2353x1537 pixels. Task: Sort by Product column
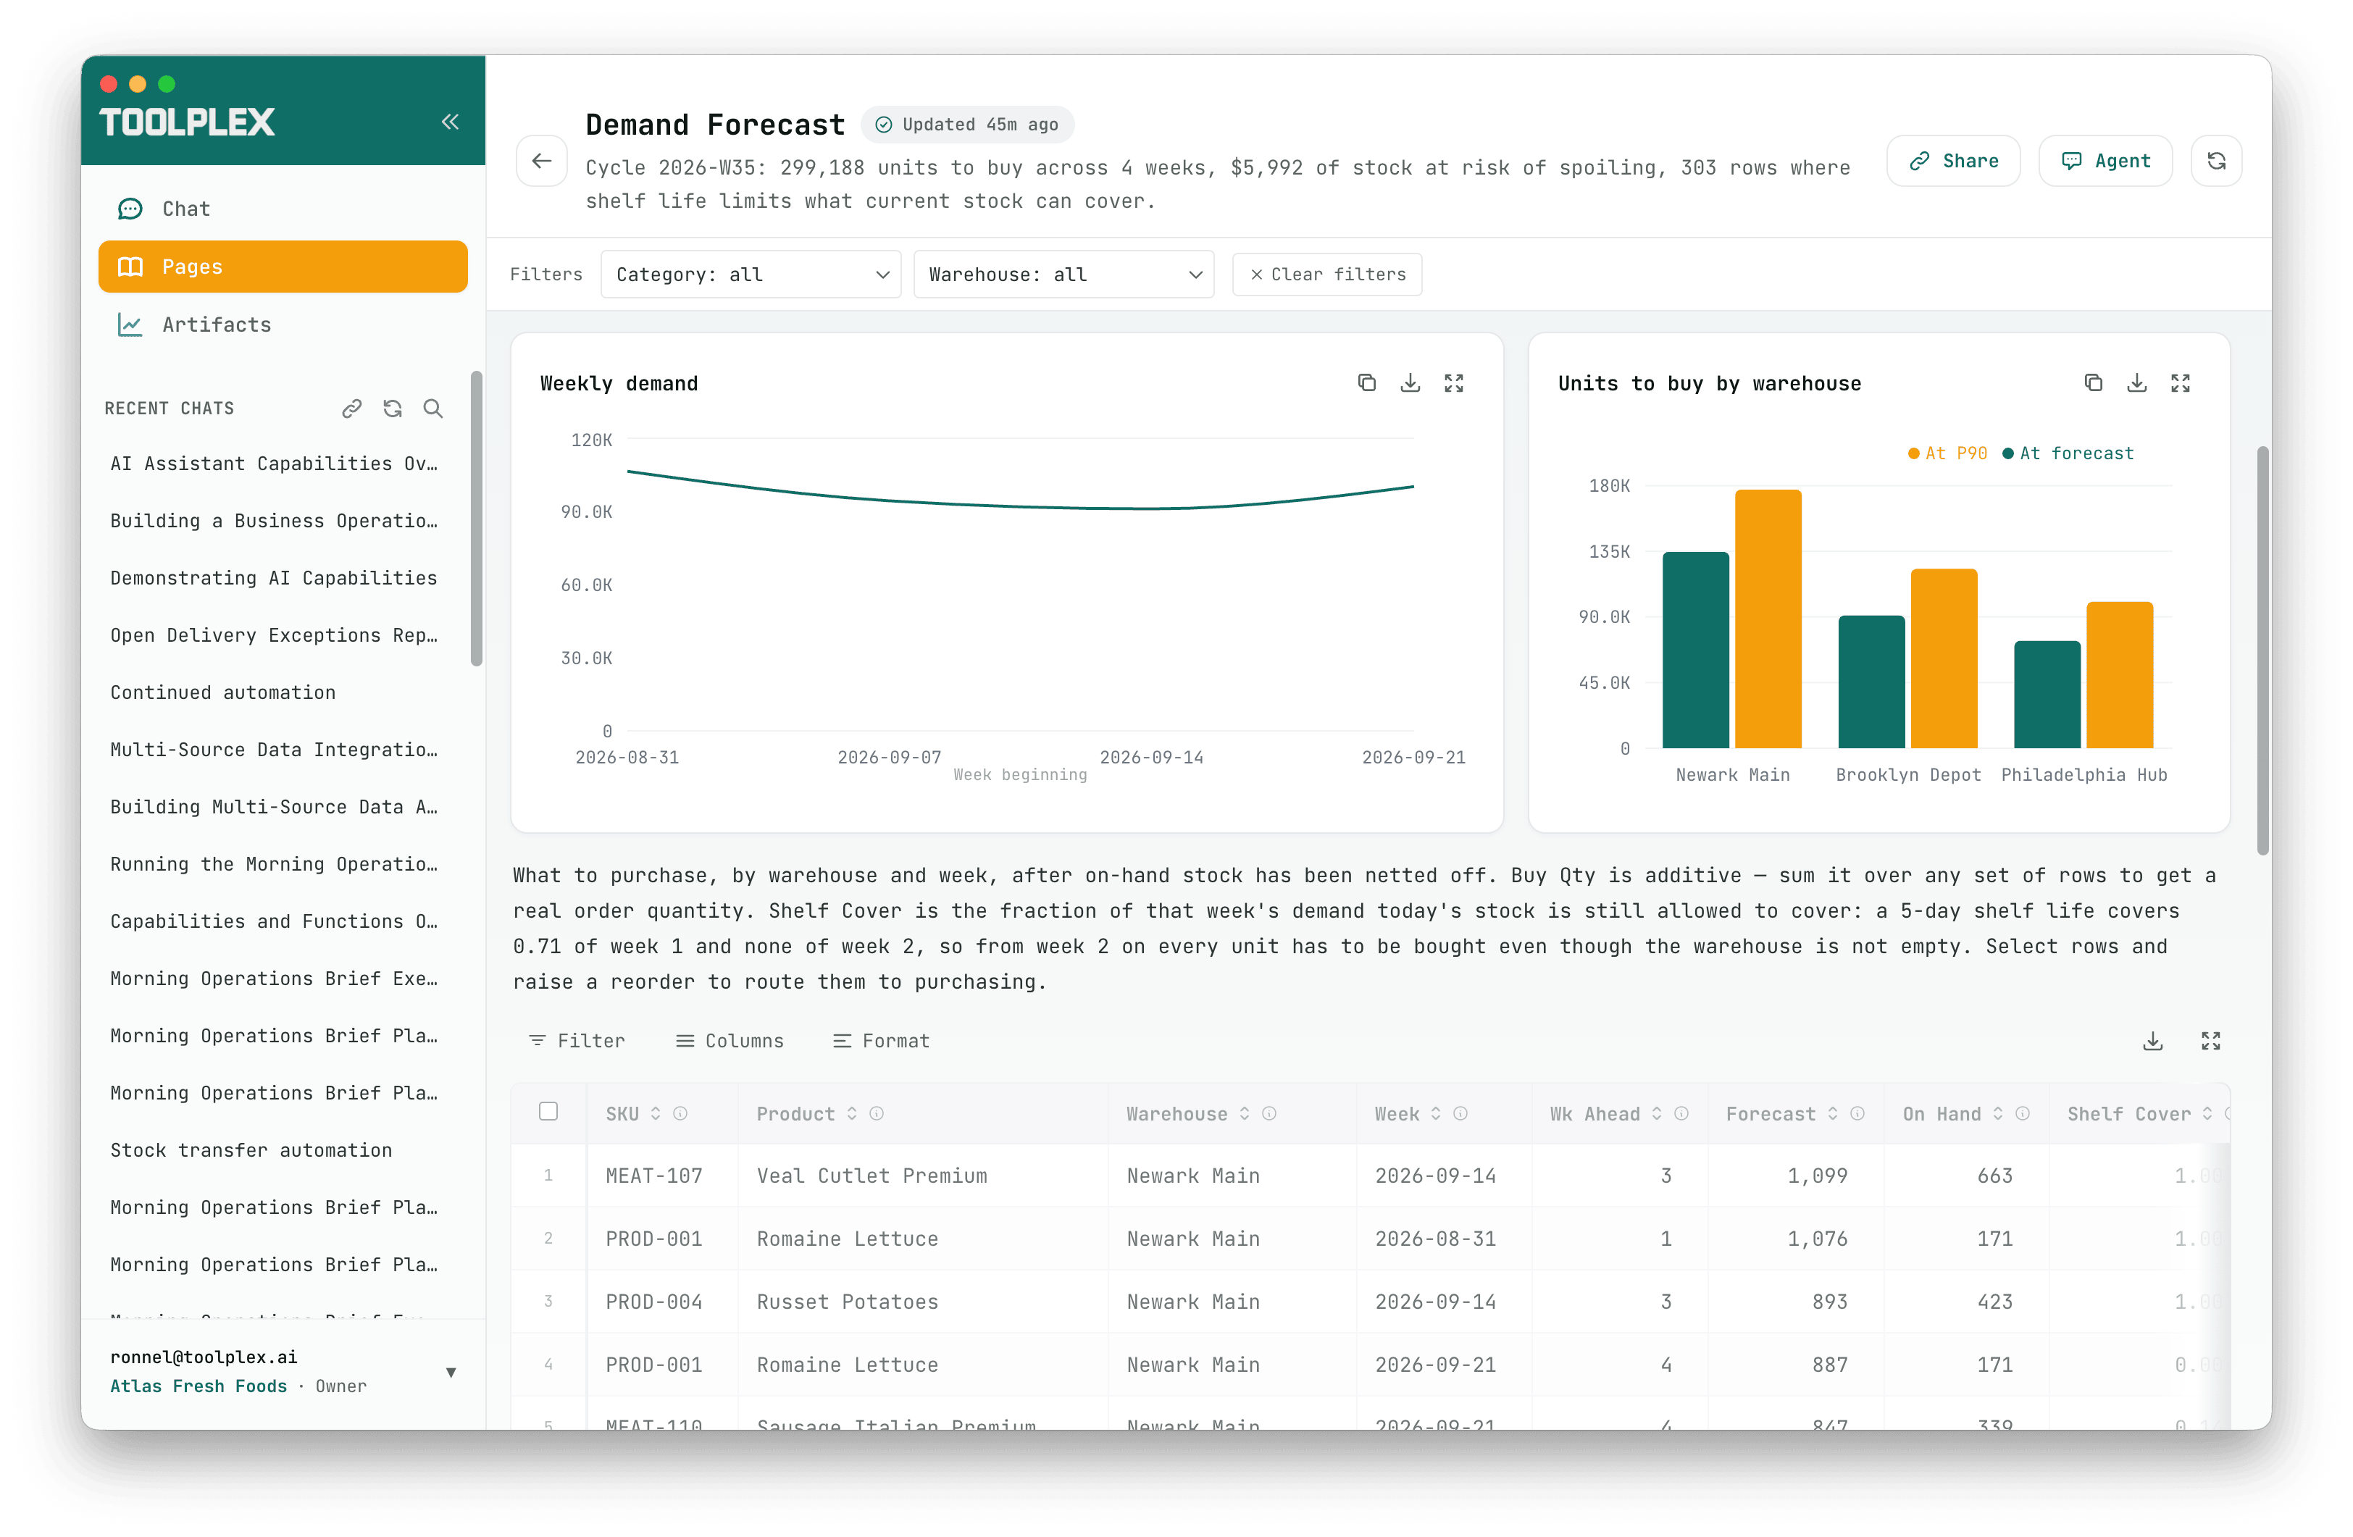click(x=851, y=1113)
